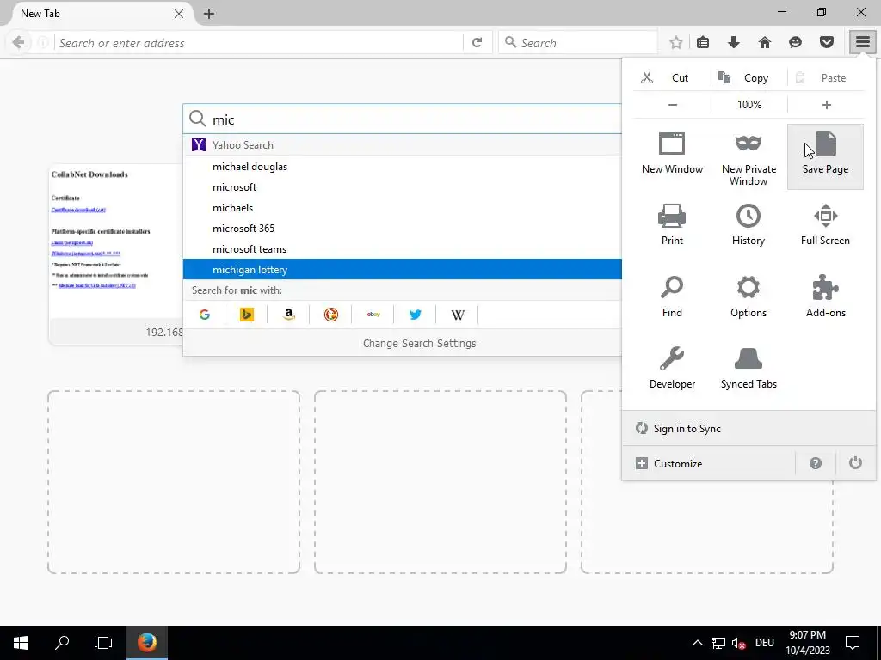Search mic with Bing icon

(x=247, y=315)
